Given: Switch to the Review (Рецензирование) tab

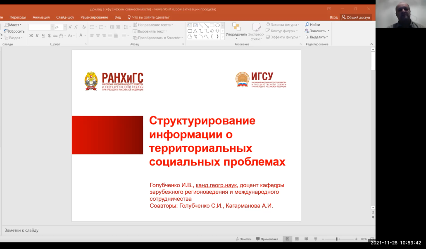Looking at the screenshot, I should coord(94,17).
